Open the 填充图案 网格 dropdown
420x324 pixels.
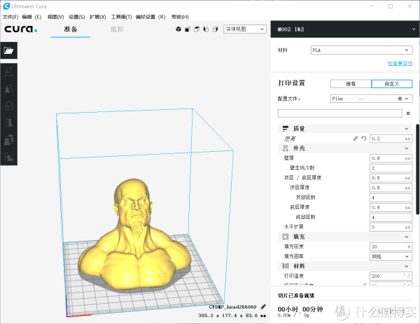click(x=391, y=257)
